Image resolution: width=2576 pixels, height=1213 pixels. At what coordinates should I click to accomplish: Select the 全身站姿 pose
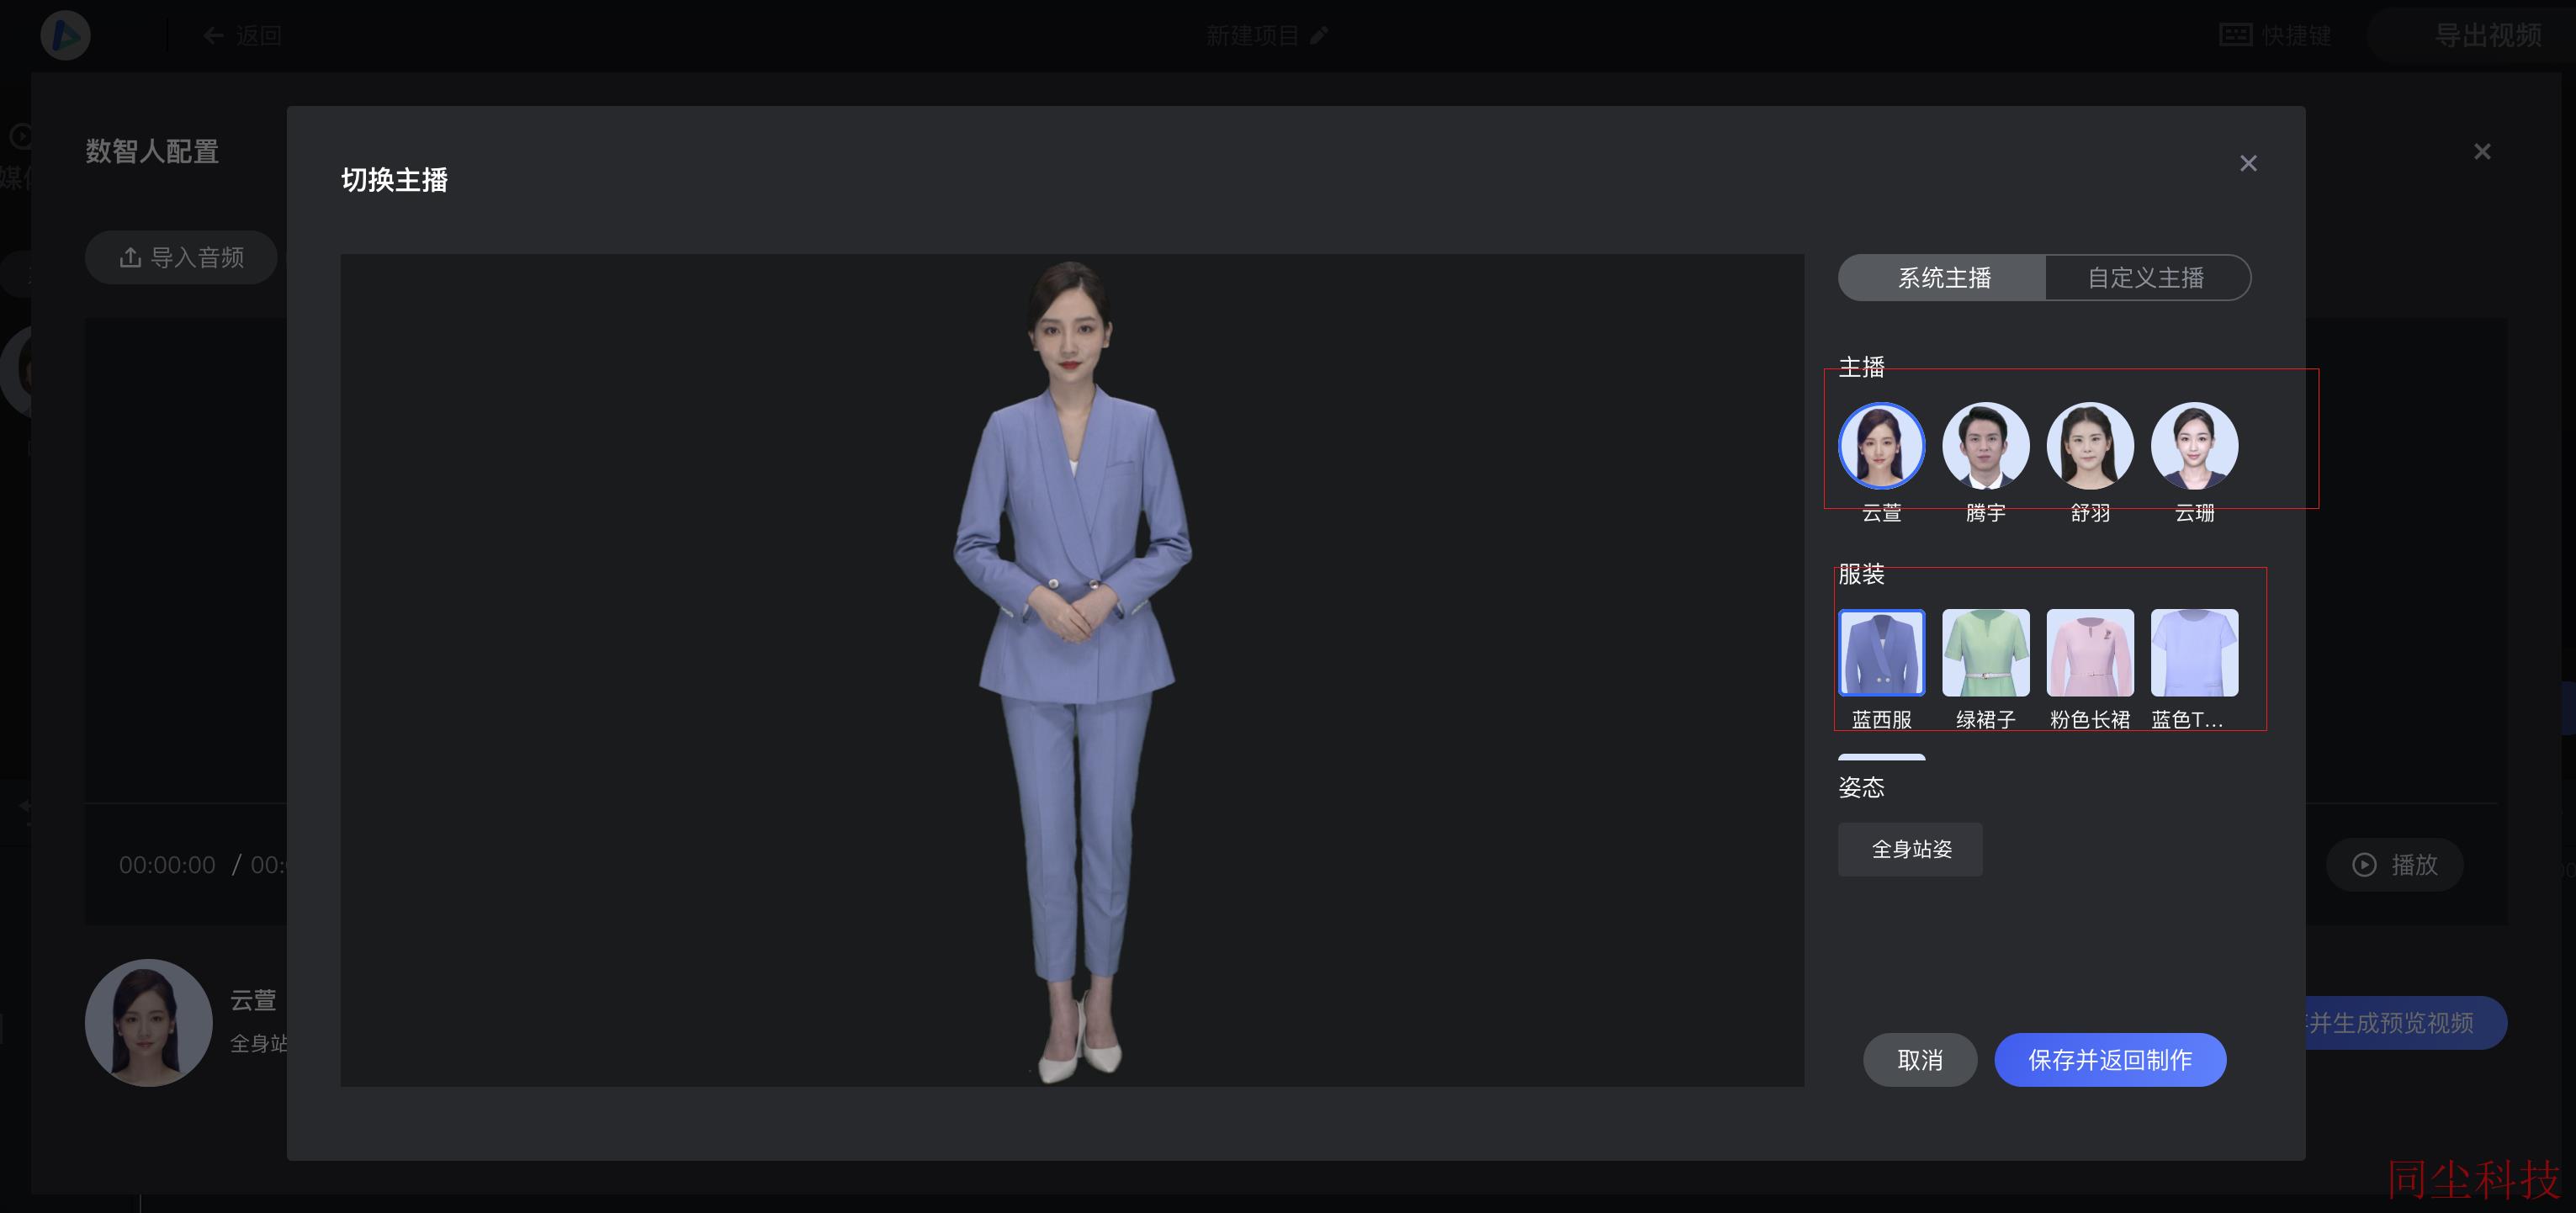[x=1910, y=849]
